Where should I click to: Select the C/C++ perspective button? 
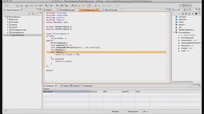[187, 6]
